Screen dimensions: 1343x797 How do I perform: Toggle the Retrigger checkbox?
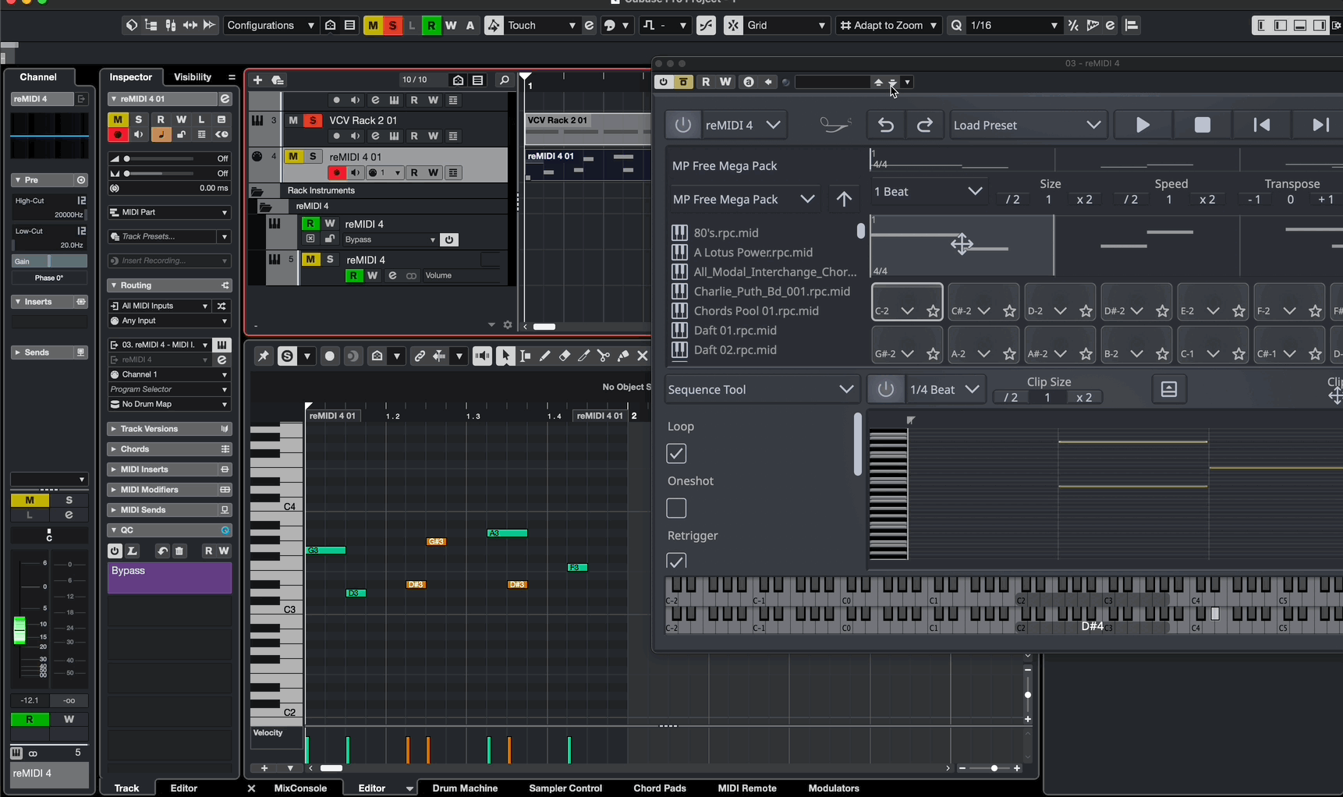click(676, 561)
